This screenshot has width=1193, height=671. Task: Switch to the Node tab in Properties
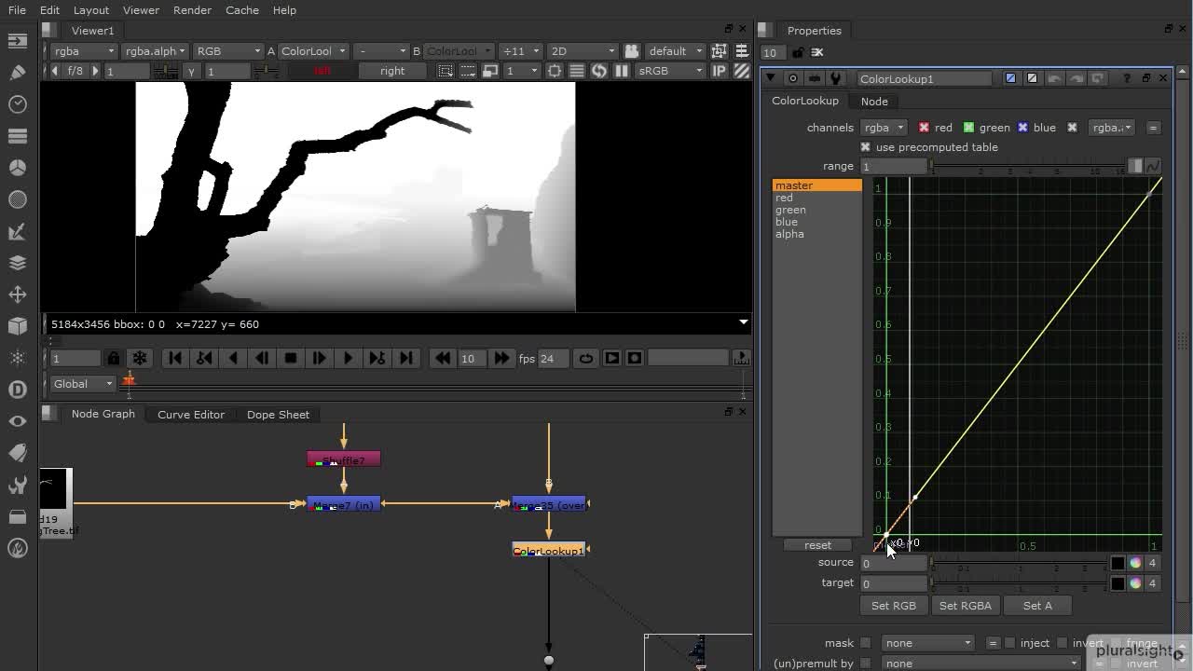[874, 102]
